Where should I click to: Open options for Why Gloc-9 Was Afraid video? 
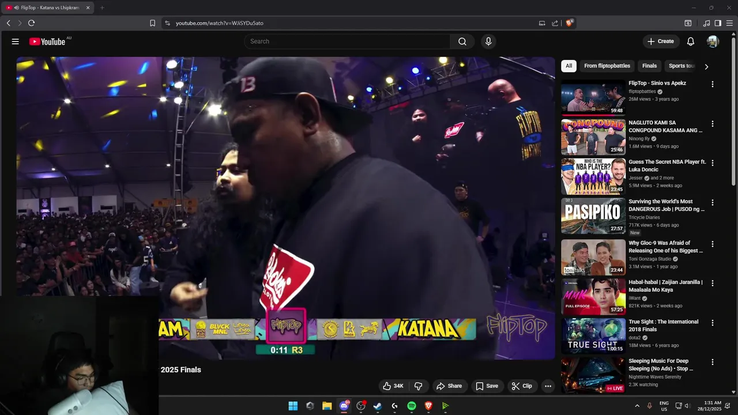coord(713,244)
